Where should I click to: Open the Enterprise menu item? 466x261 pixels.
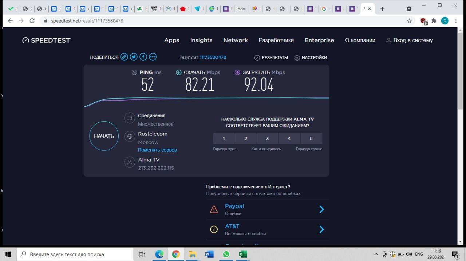tap(319, 40)
